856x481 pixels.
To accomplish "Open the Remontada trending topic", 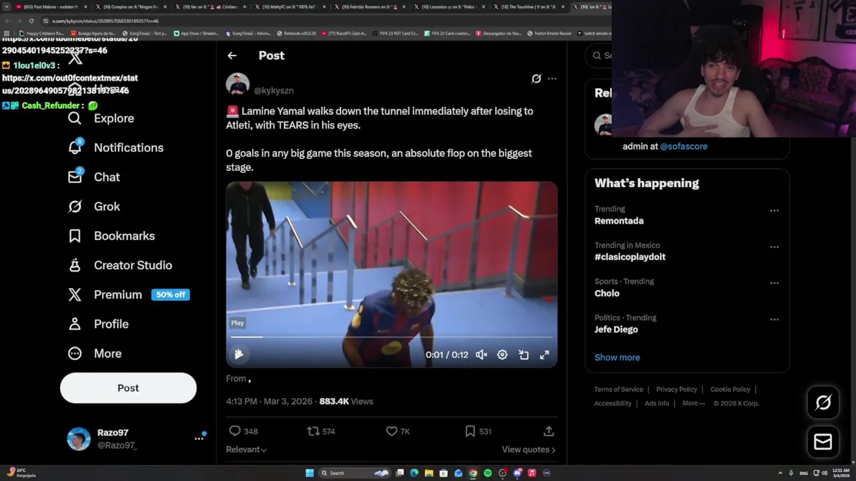I will tap(619, 221).
